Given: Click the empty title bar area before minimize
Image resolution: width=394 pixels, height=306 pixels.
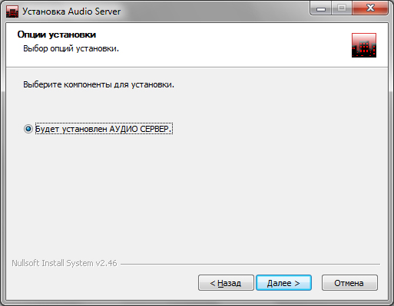Looking at the screenshot, I should point(215,12).
